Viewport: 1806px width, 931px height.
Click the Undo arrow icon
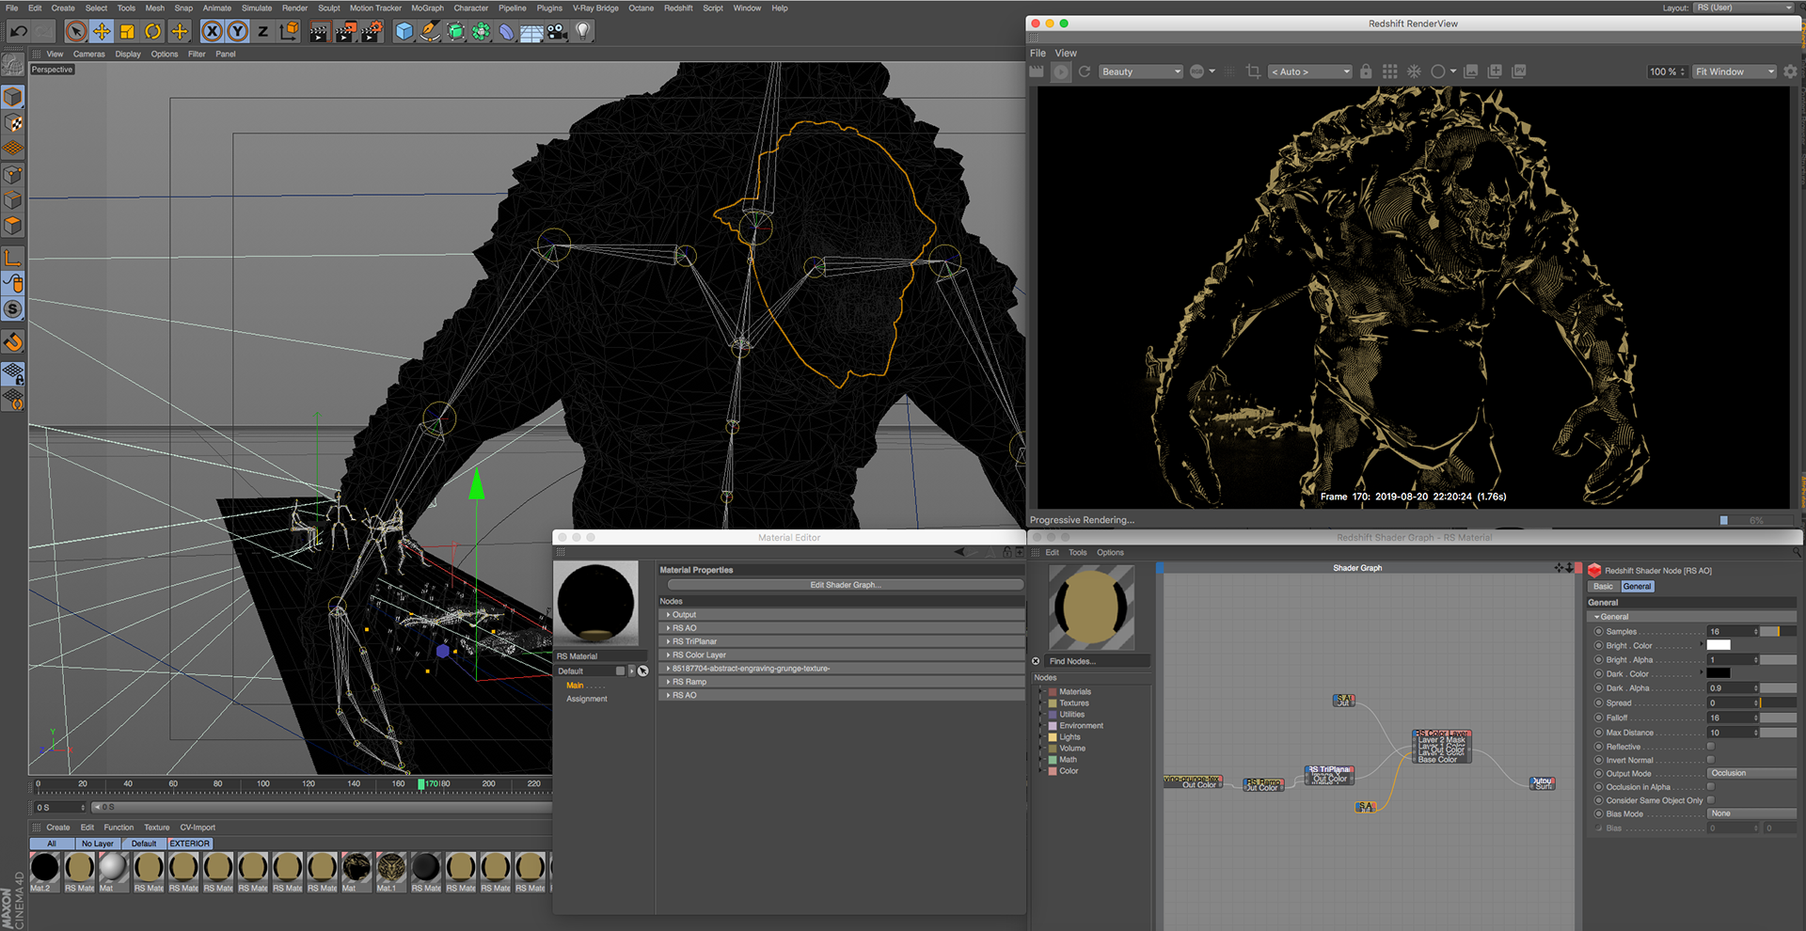(x=18, y=32)
